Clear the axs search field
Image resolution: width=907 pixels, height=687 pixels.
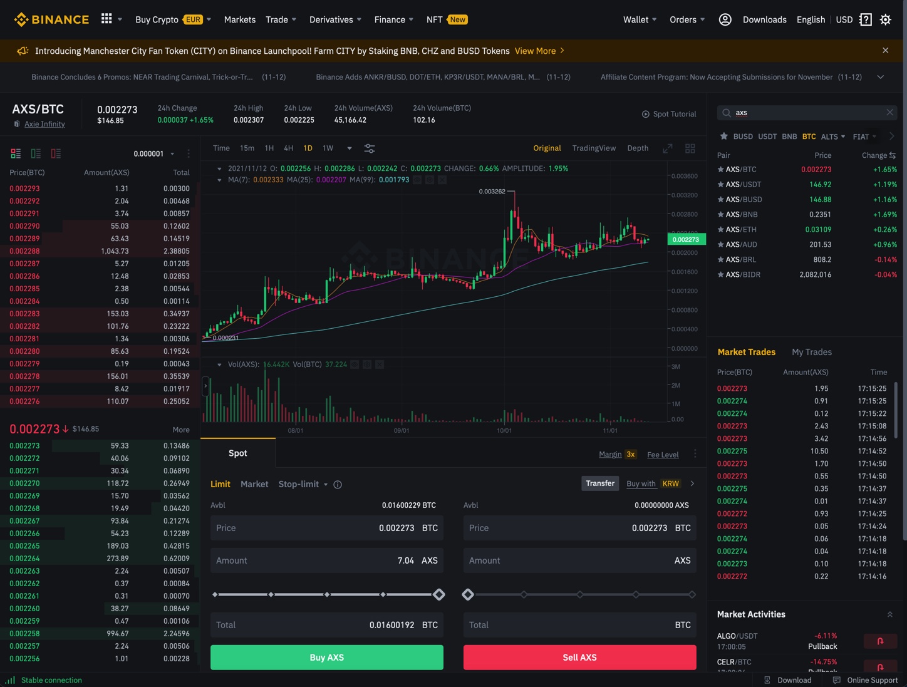pos(889,113)
